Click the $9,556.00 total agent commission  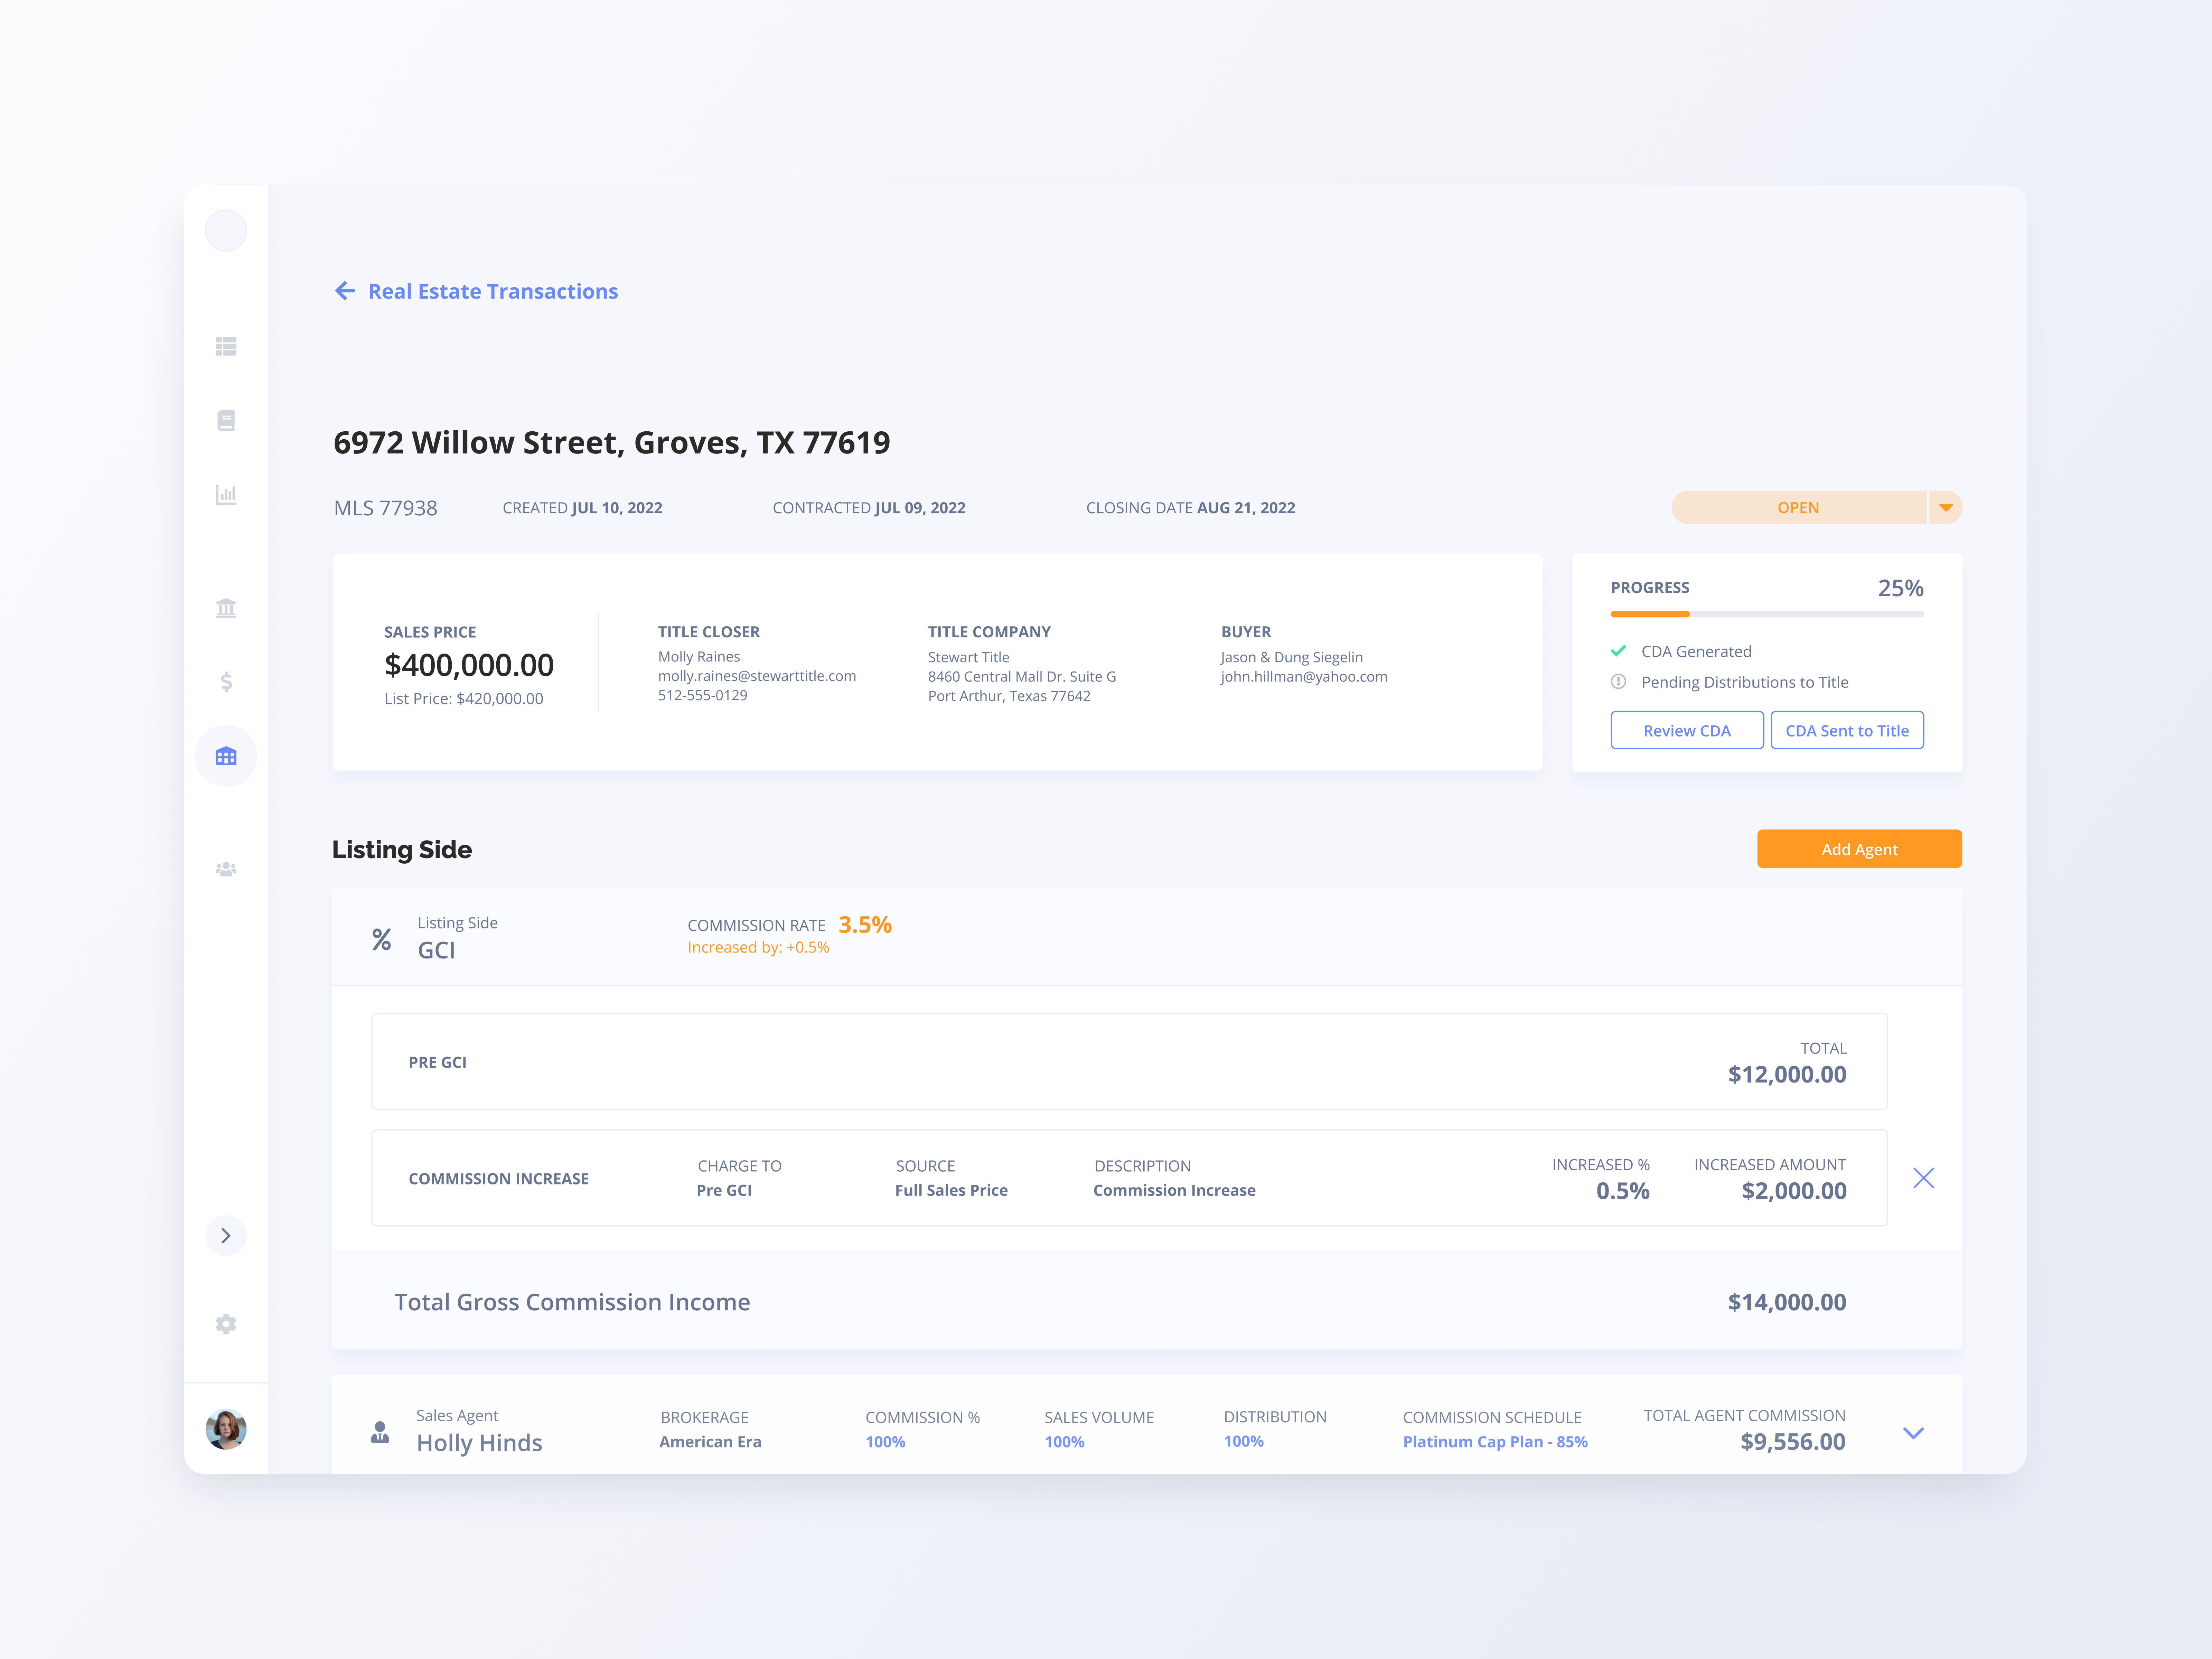coord(1793,1441)
